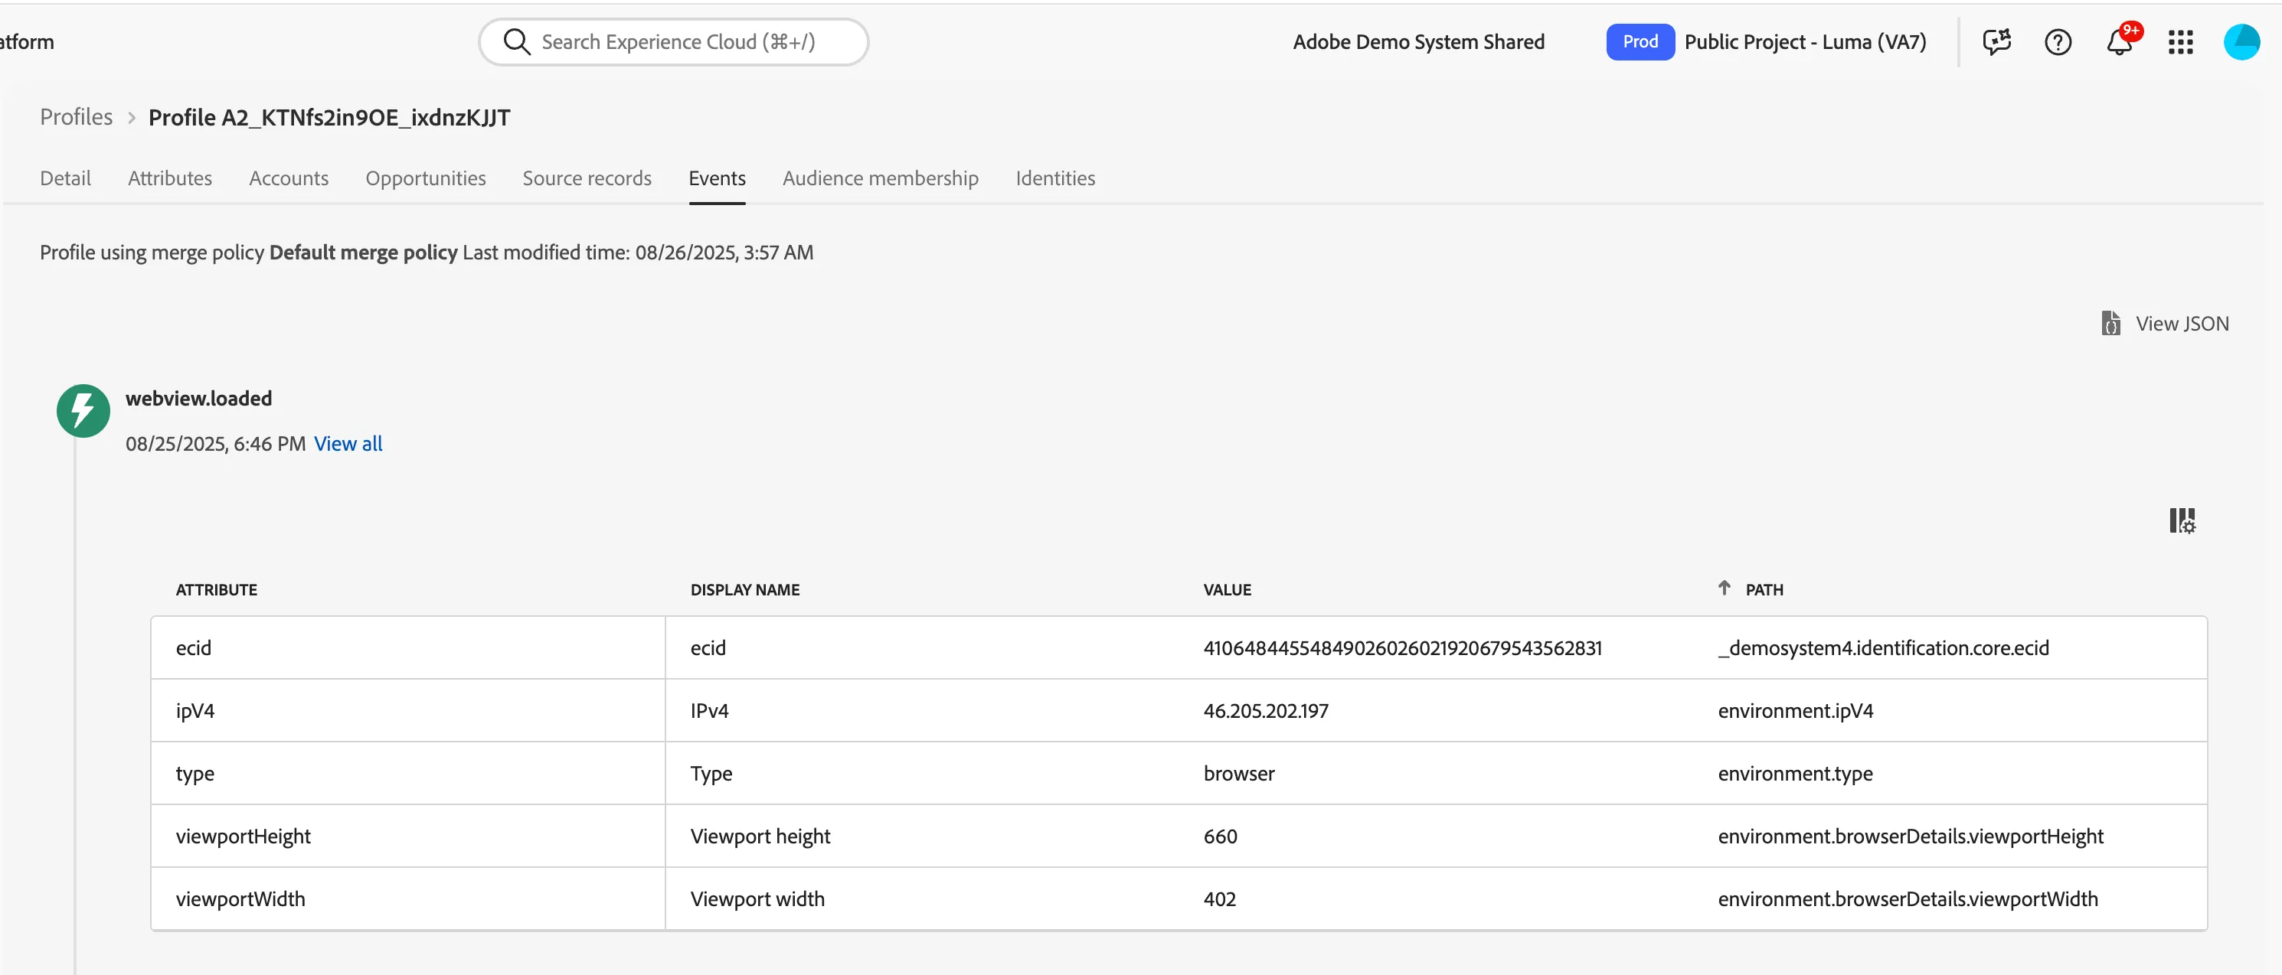The image size is (2282, 975).
Task: Select the ipV4 attribute cell
Action: coord(407,711)
